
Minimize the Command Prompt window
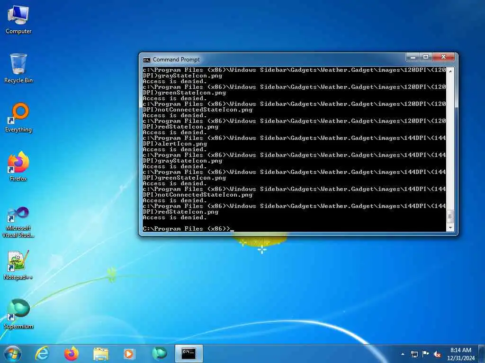[x=413, y=57]
